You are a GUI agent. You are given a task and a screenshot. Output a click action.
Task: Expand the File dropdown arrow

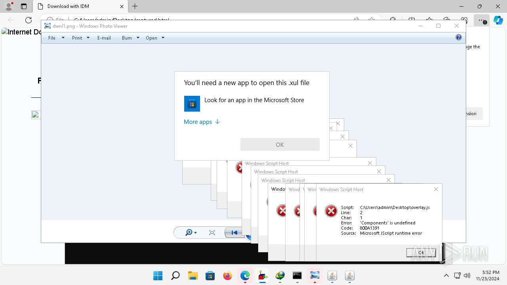click(x=63, y=38)
